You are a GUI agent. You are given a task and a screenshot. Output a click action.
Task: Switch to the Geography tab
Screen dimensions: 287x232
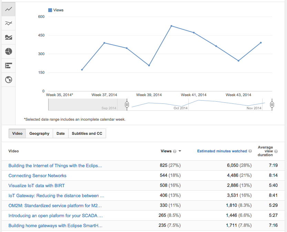[x=39, y=133]
